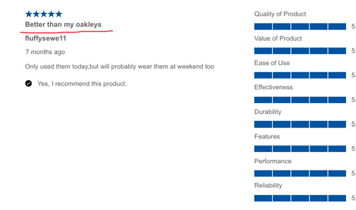Click the Reliability rating bar
356x210 pixels.
(300, 198)
